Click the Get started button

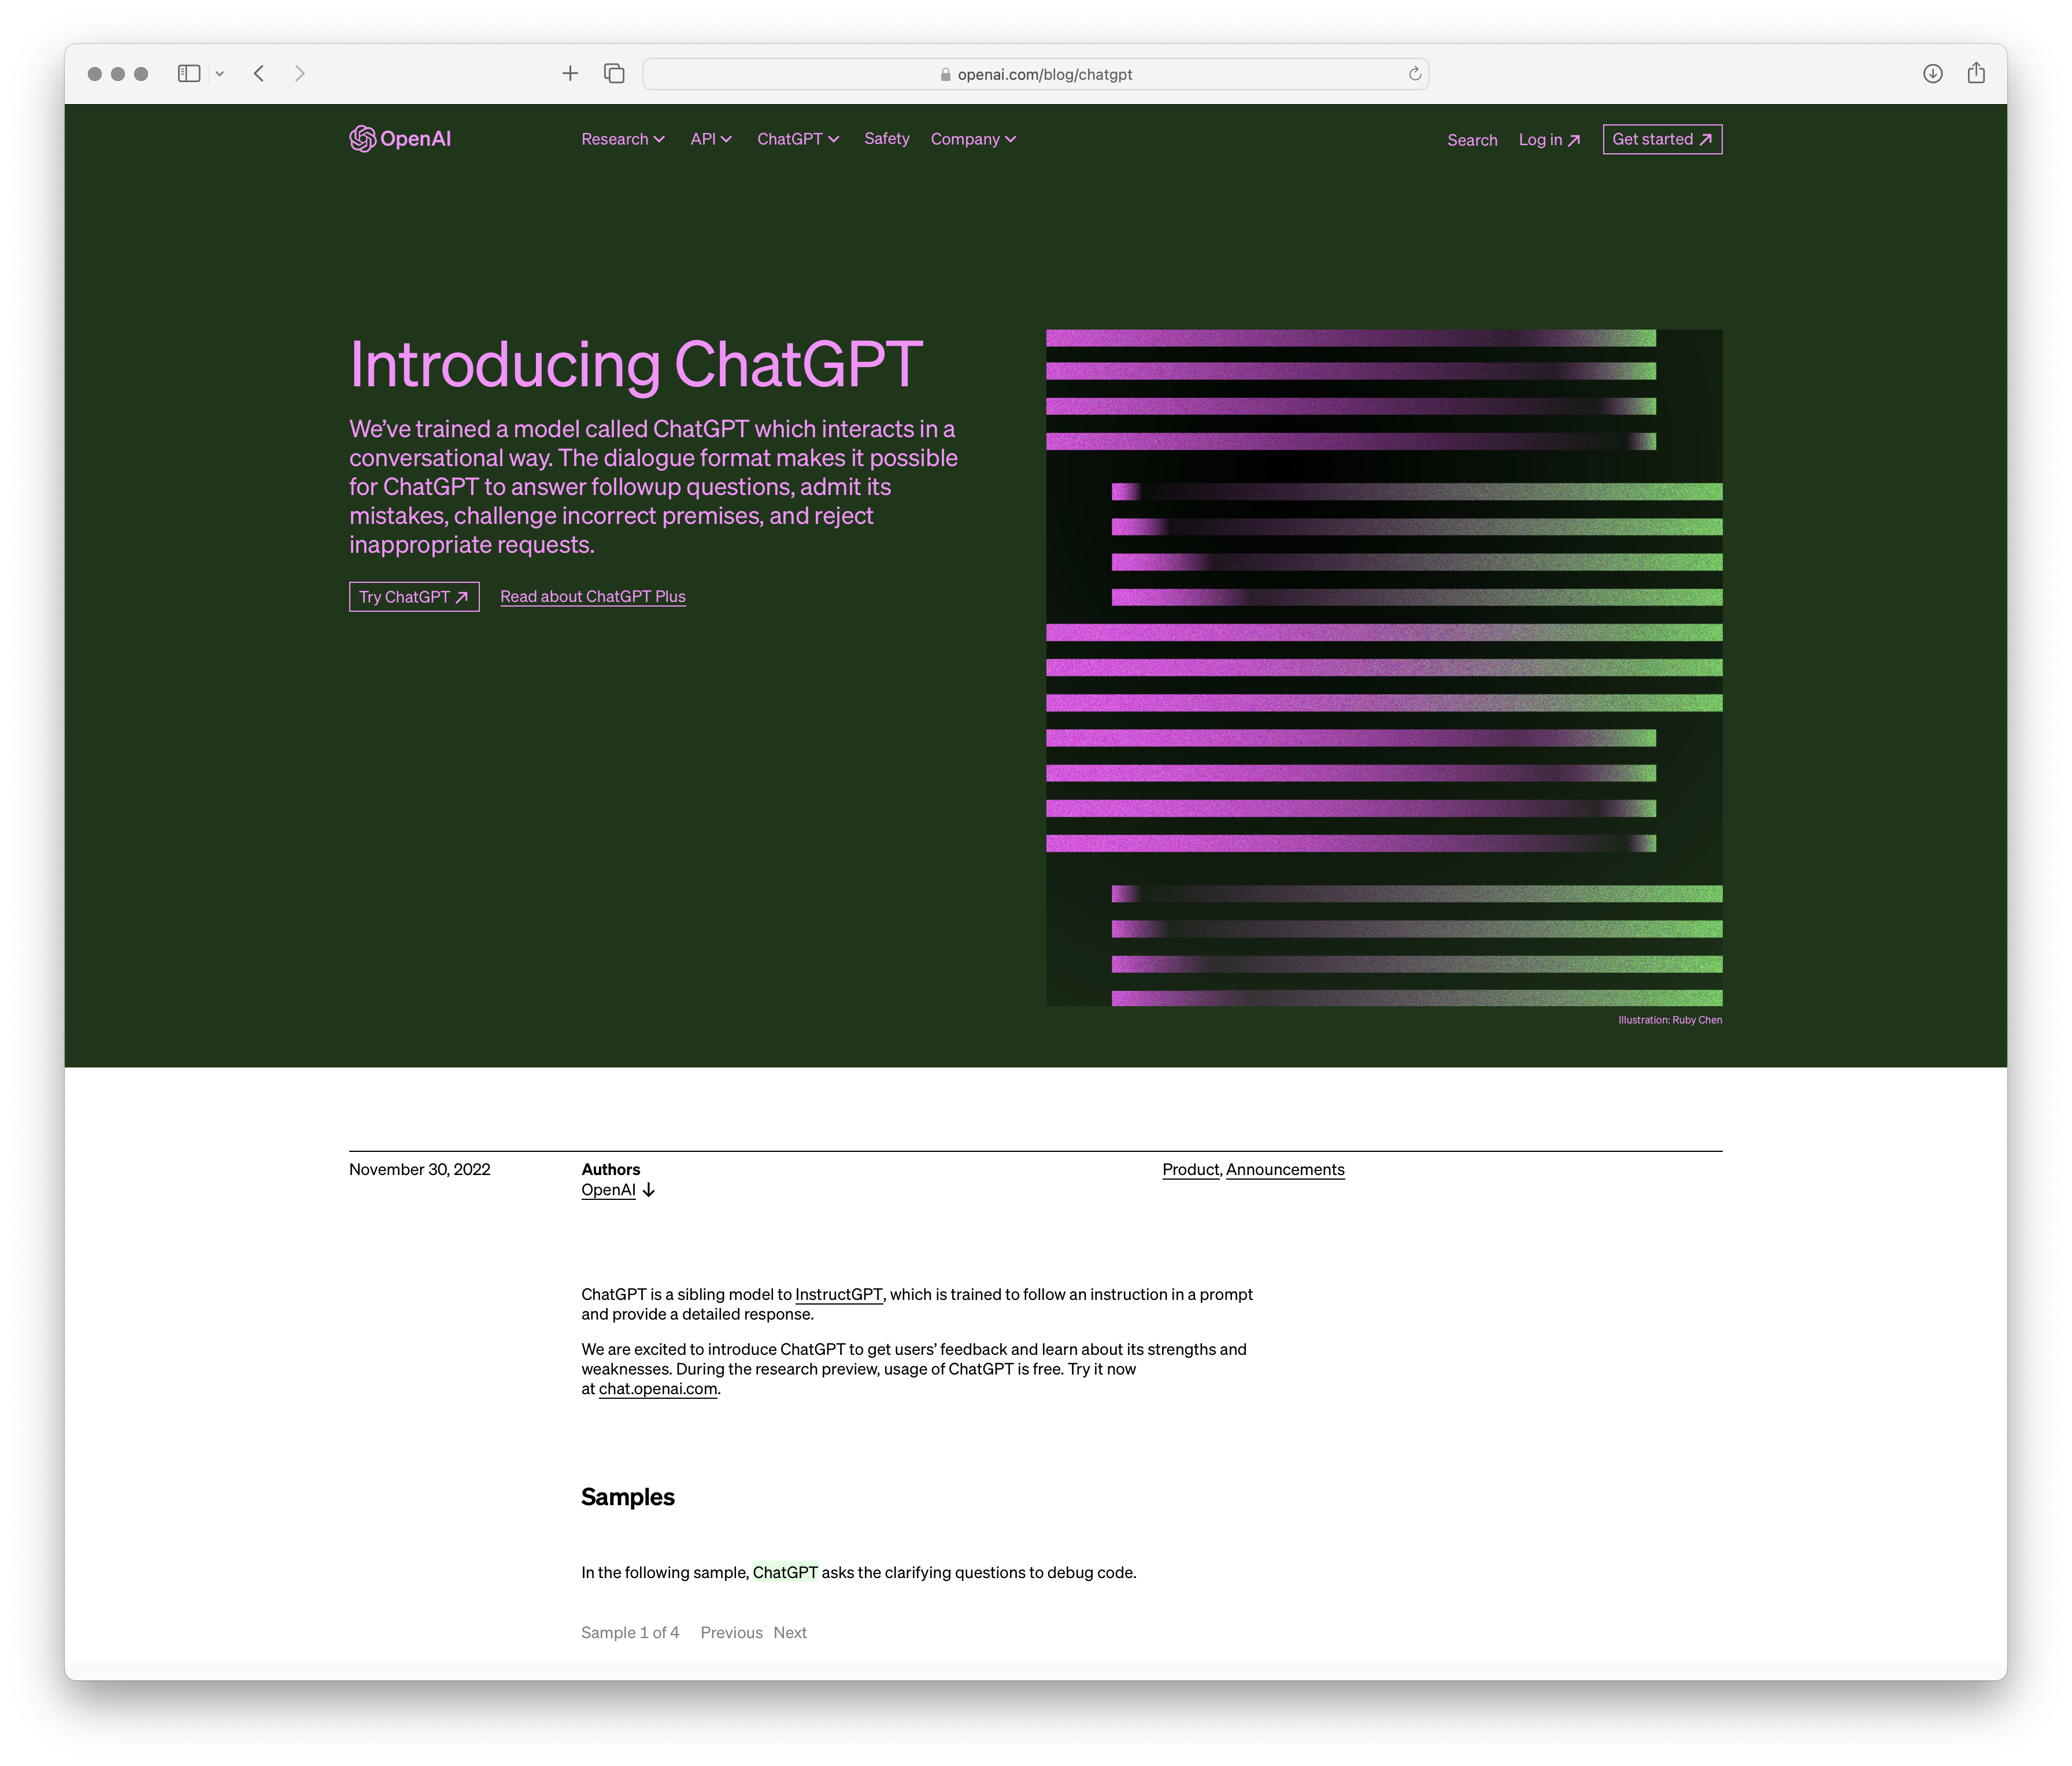click(1661, 139)
